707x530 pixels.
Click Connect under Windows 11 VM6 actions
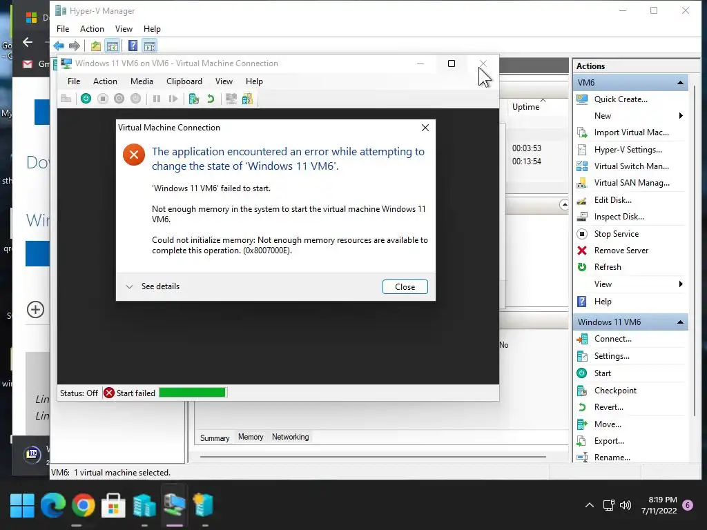tap(613, 339)
